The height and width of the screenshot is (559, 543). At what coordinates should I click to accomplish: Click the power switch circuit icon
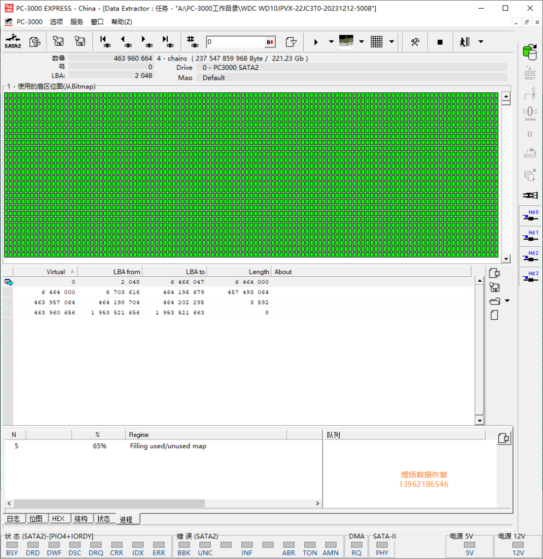tap(530, 93)
